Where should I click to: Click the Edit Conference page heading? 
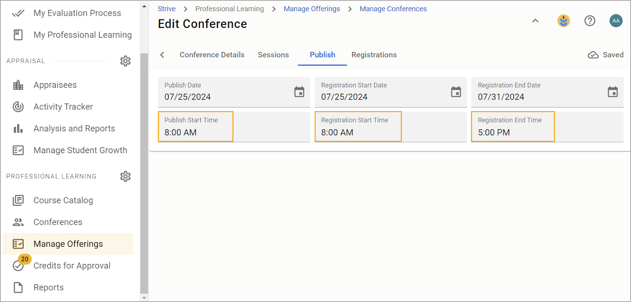pyautogui.click(x=202, y=24)
